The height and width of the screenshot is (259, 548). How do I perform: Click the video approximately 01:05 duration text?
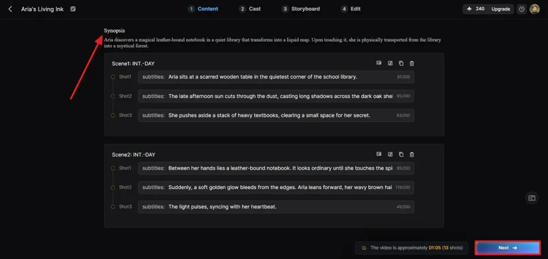416,248
